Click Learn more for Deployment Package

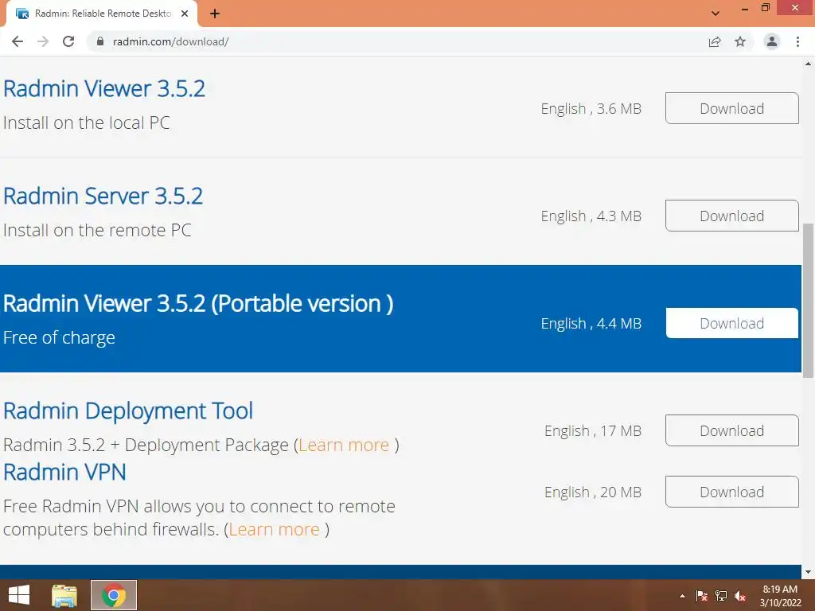point(344,445)
